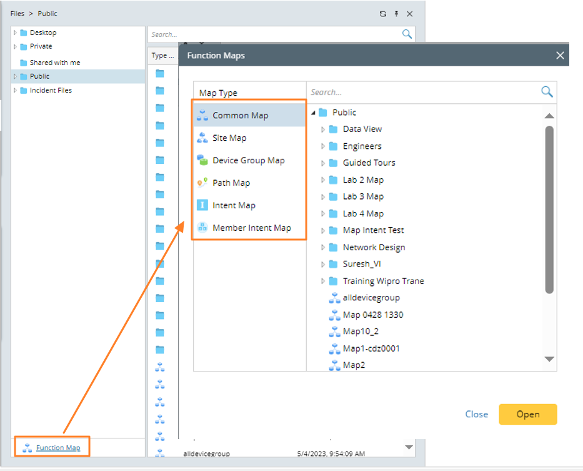The image size is (583, 471).
Task: Click the Open button
Action: (x=527, y=414)
